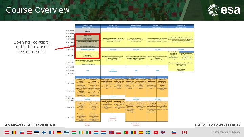
Task: Click the Luxembourg flag next to Italy
Action: 96,133
